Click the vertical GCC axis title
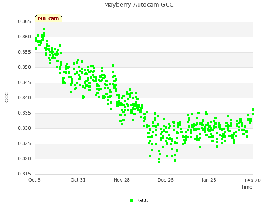This screenshot has width=279, height=209. [x=7, y=98]
